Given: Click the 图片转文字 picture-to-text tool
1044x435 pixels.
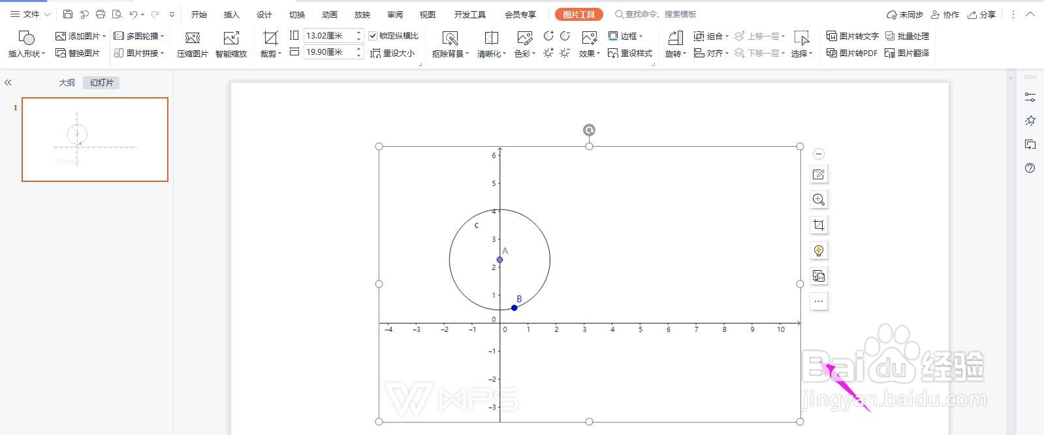Looking at the screenshot, I should point(853,36).
